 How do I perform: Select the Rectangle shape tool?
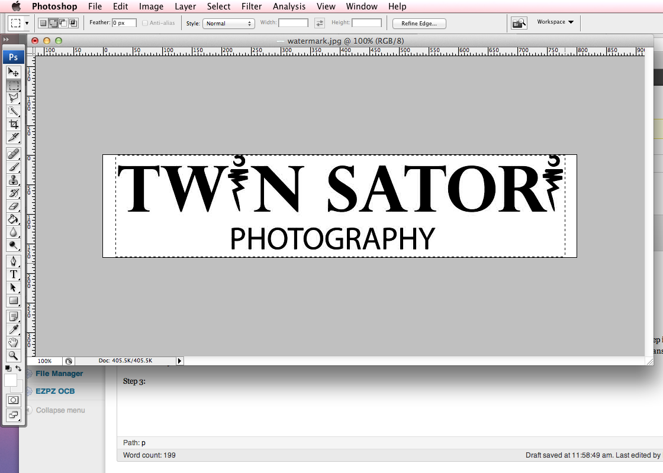[x=14, y=301]
